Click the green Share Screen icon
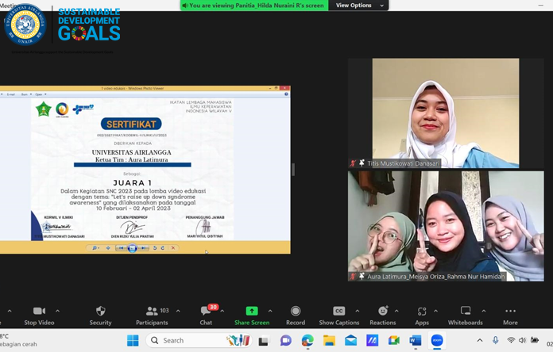553x352 pixels. click(251, 312)
